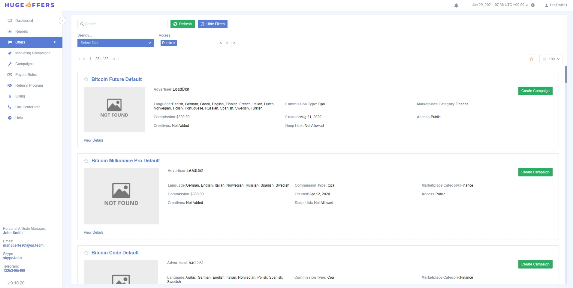
Task: Favorite the Bitcoin Code Default offer
Action: [86, 253]
